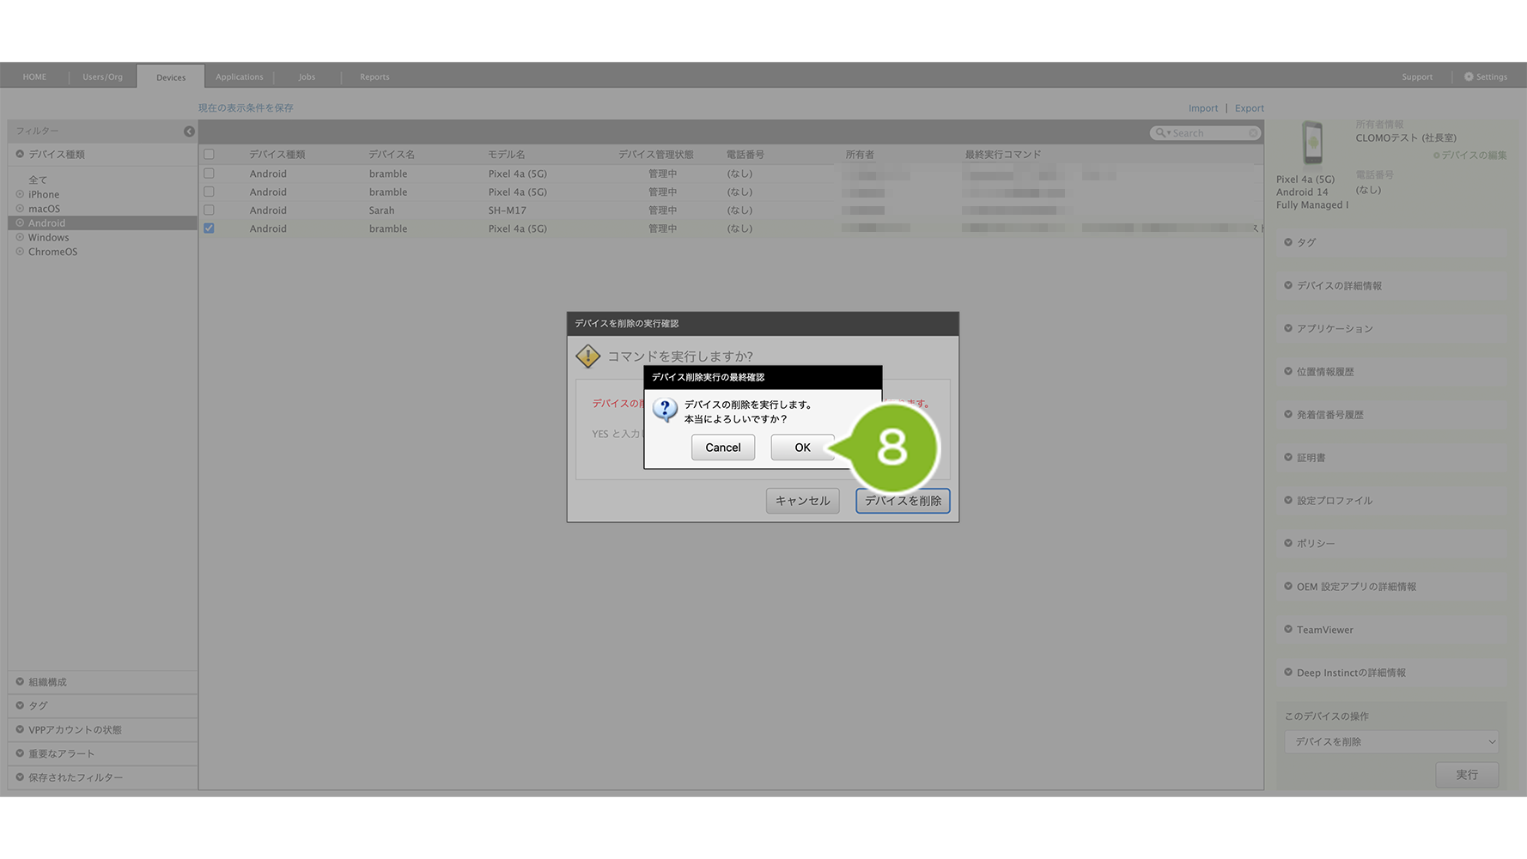The width and height of the screenshot is (1527, 859).
Task: Check the Sarah SH-M17 device row
Action: [x=209, y=210]
